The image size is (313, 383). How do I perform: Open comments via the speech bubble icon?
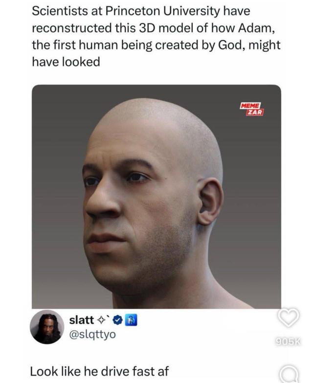(x=289, y=375)
